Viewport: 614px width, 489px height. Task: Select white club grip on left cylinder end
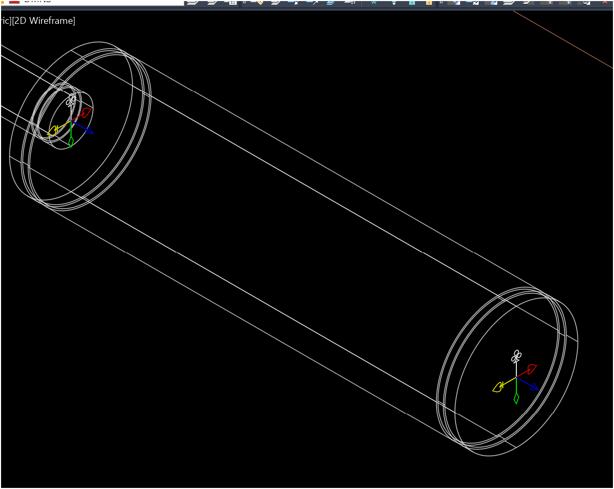(71, 100)
